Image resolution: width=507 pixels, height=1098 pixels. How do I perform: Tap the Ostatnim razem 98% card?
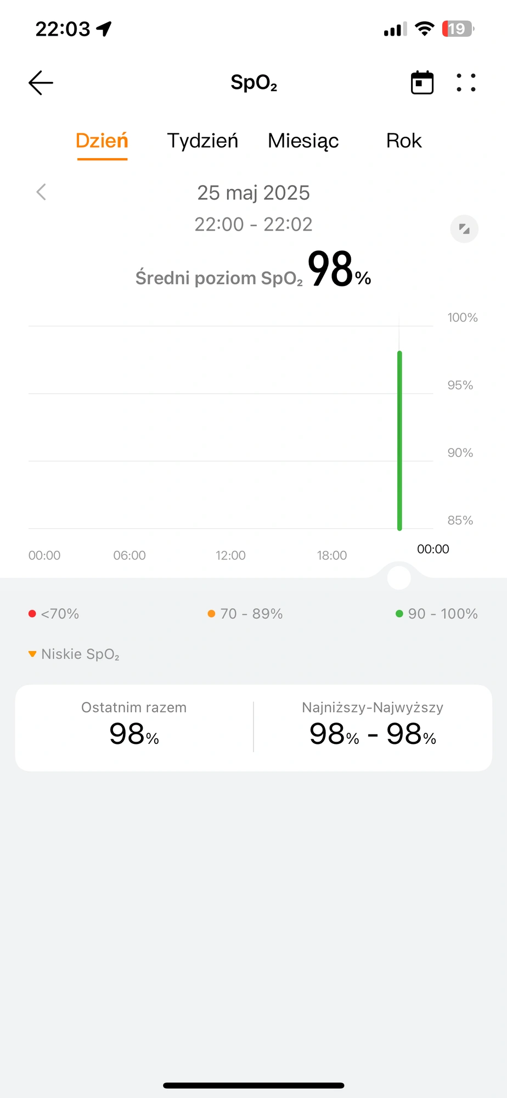point(134,726)
